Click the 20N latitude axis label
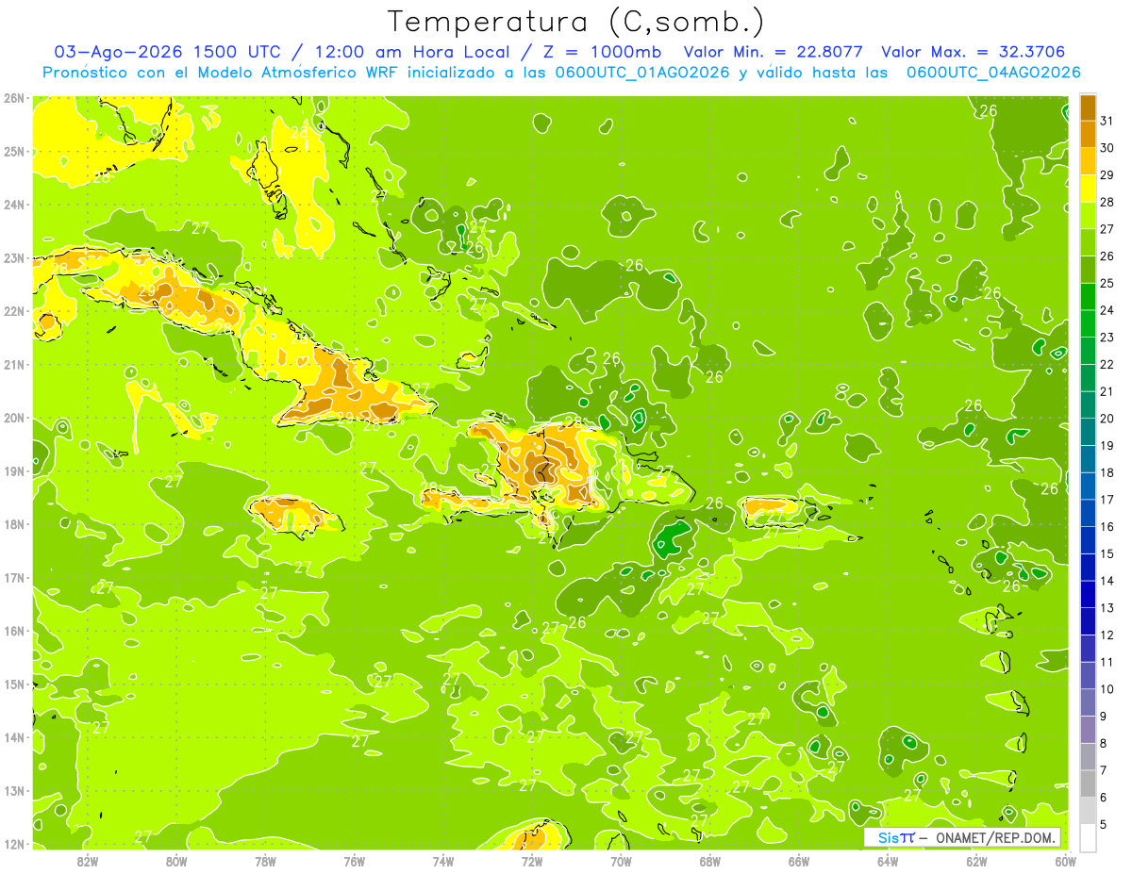Image resolution: width=1132 pixels, height=874 pixels. coord(13,418)
